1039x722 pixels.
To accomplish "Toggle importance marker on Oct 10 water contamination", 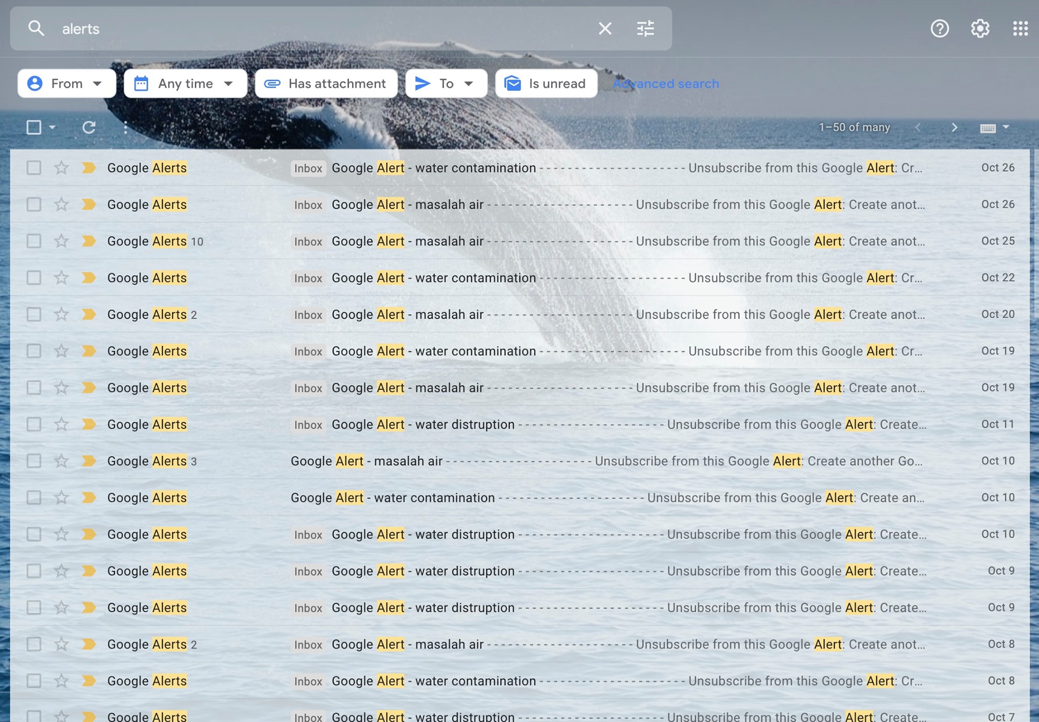I will 89,497.
